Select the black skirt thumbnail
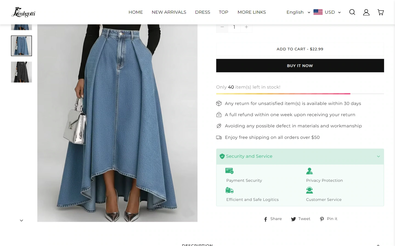Image resolution: width=395 pixels, height=246 pixels. tap(21, 72)
